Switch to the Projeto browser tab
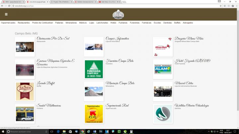 (61, 2)
